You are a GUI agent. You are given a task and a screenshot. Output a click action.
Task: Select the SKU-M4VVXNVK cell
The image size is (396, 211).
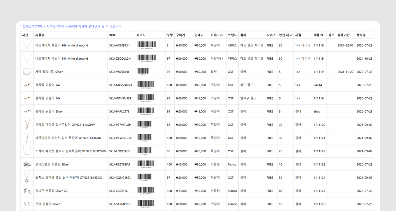pos(120,85)
